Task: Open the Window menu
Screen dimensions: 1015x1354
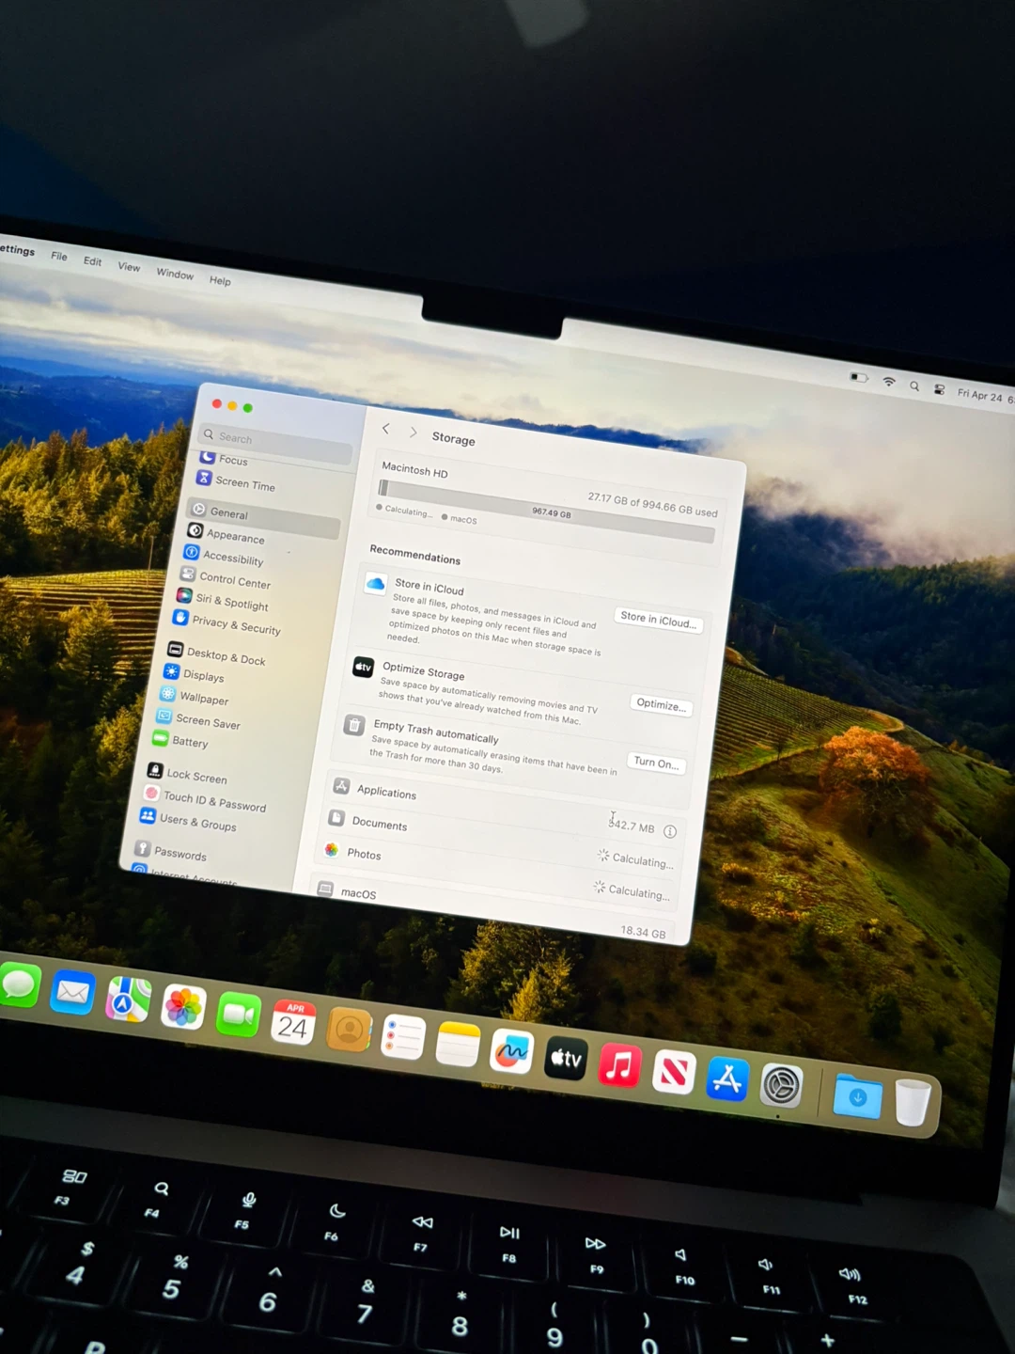Action: [175, 274]
